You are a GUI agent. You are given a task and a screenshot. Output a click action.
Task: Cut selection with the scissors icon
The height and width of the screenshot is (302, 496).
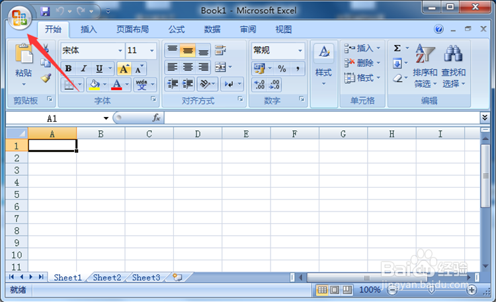click(46, 48)
